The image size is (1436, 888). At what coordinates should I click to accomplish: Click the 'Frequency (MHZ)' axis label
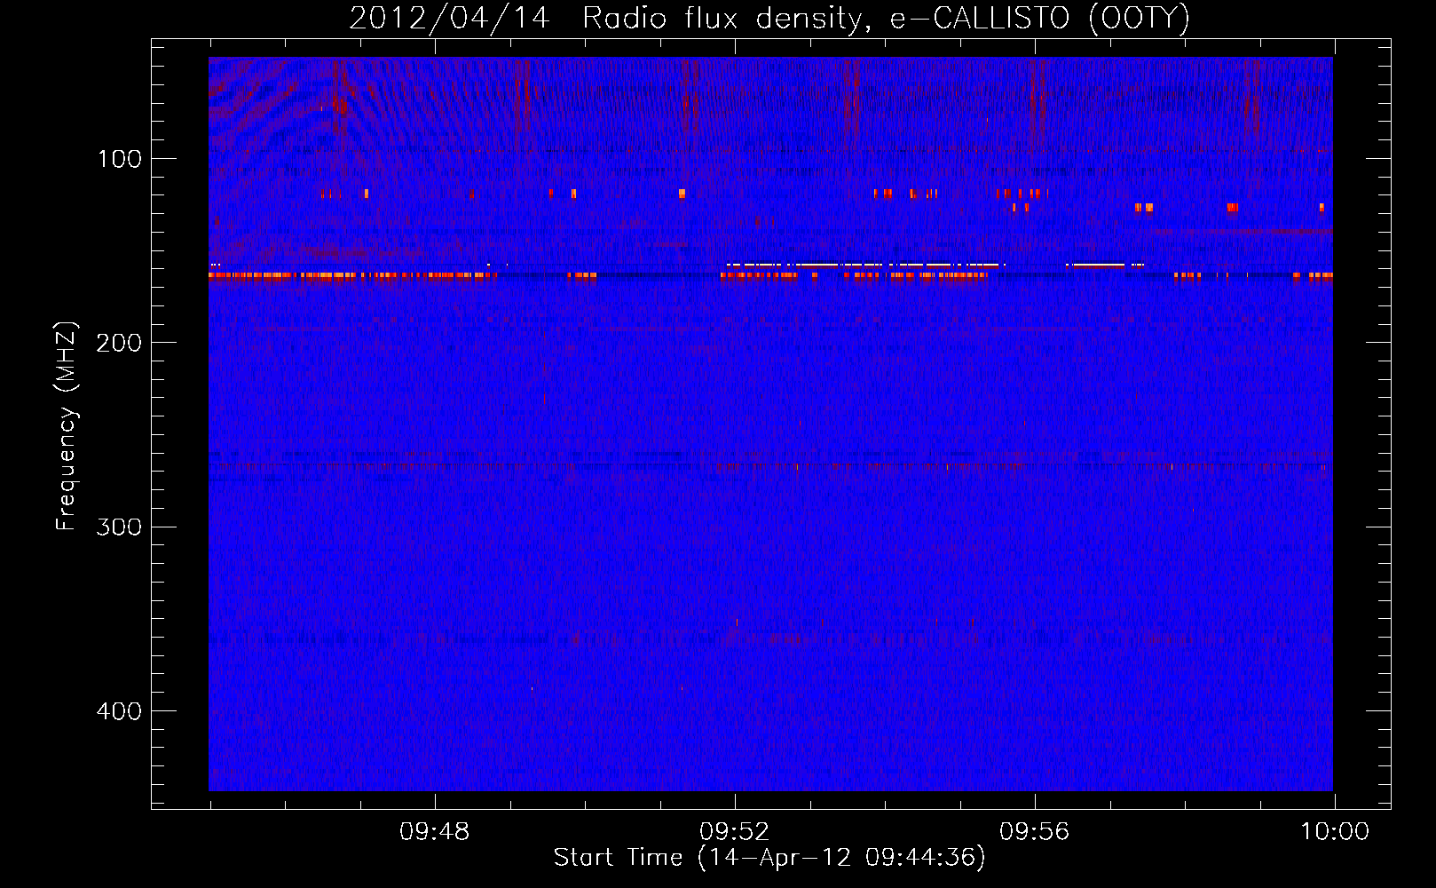[67, 425]
